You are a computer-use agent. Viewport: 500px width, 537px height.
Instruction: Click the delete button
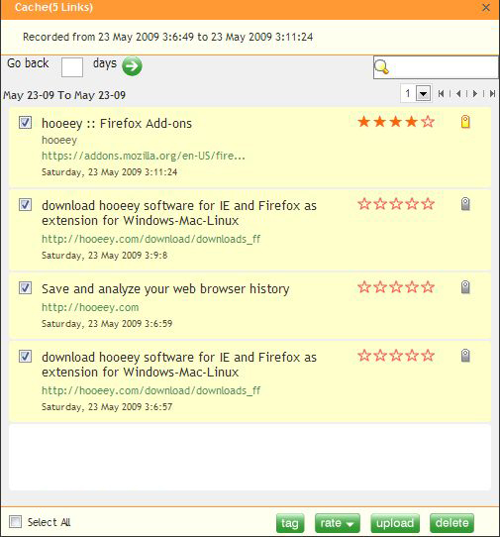[x=451, y=523]
